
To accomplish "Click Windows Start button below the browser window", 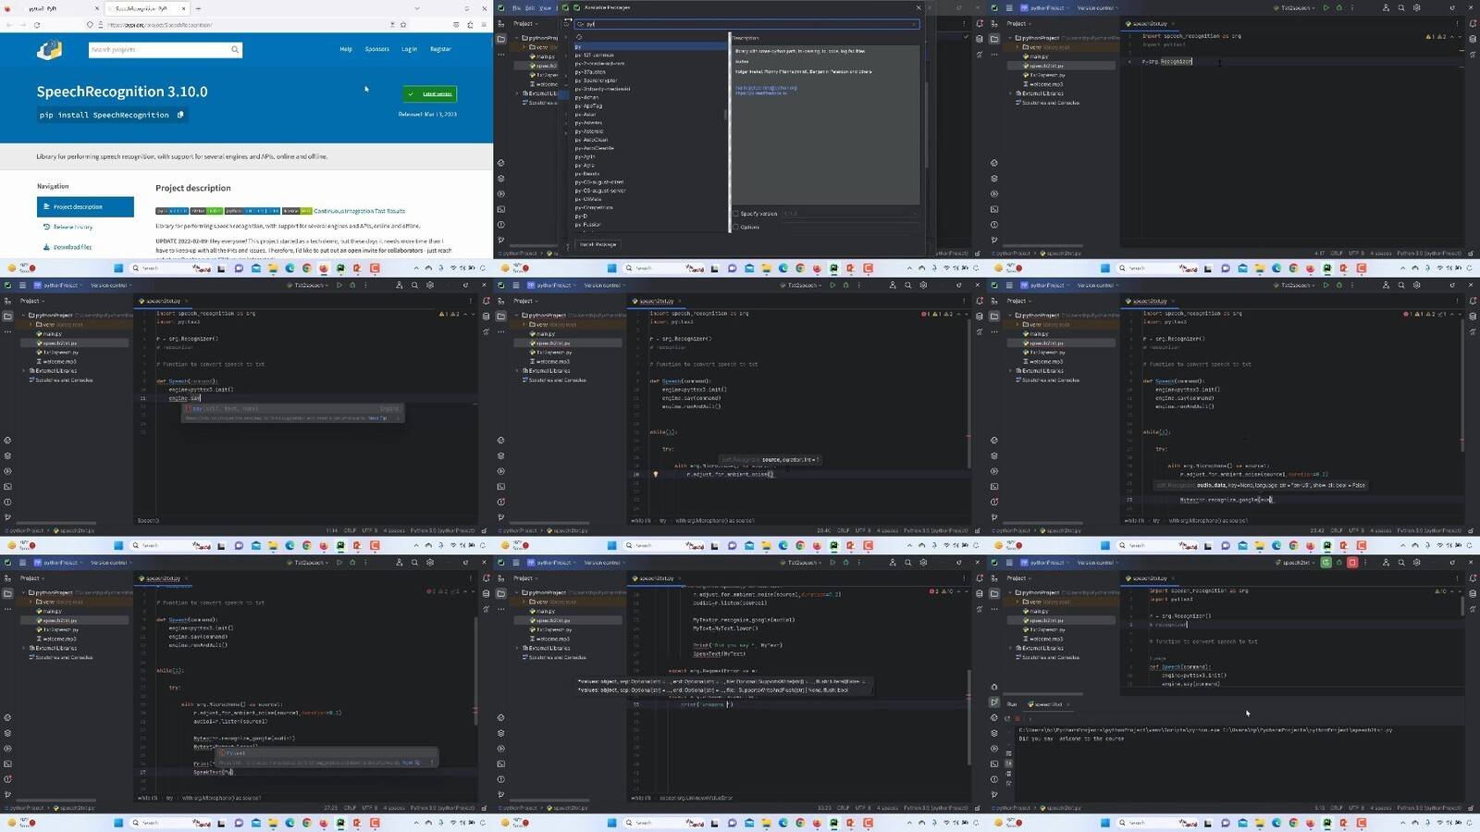I will [117, 268].
